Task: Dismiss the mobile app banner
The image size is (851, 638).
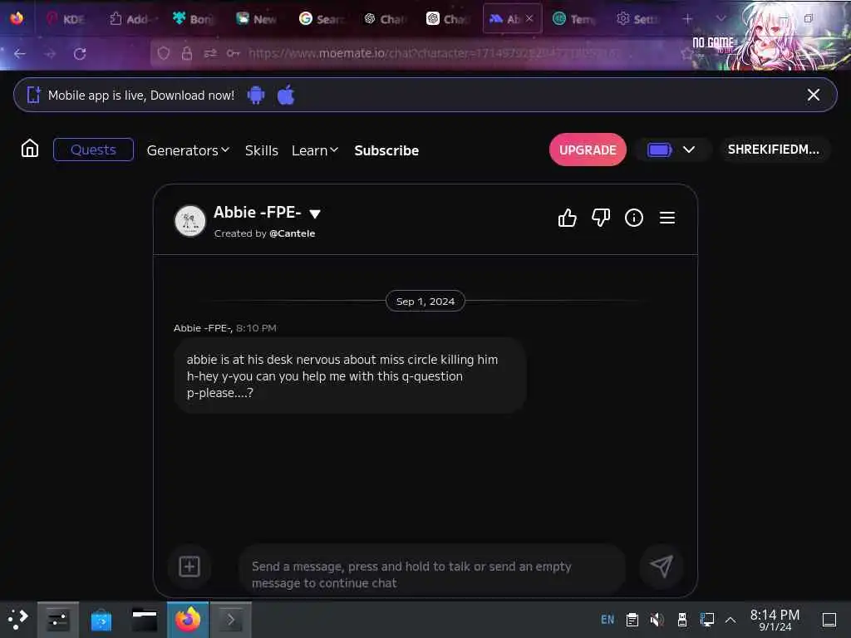Action: click(813, 95)
